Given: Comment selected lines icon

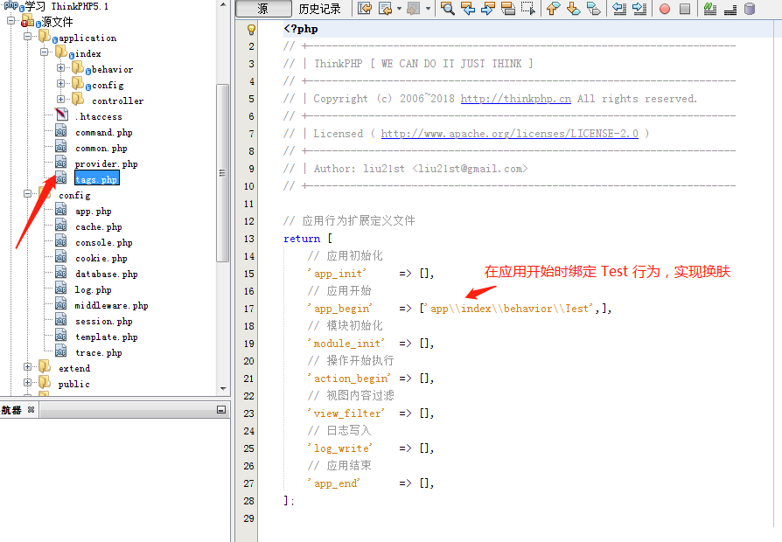Looking at the screenshot, I should click(x=710, y=9).
